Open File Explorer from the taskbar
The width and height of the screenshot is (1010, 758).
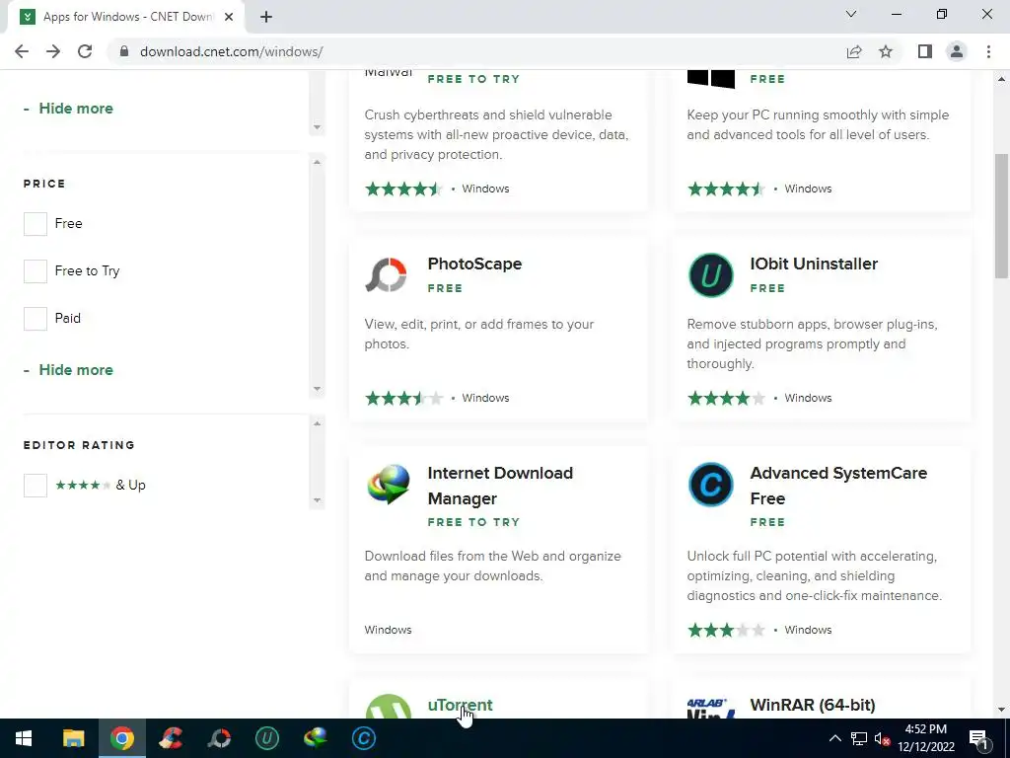click(73, 738)
